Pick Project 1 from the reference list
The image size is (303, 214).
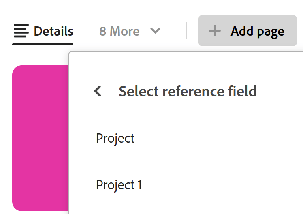pyautogui.click(x=119, y=185)
